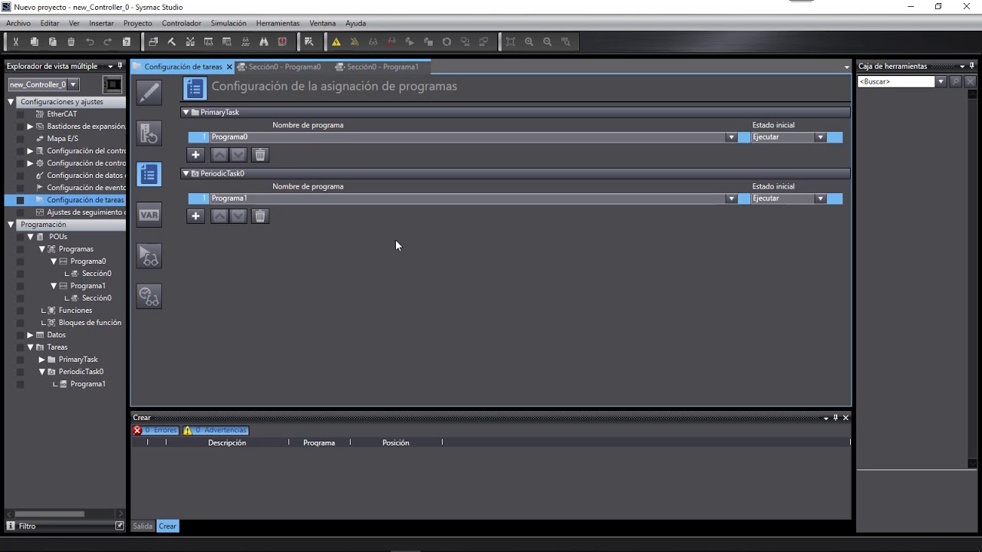Toggle pin on the Crear panel
This screenshot has height=552, width=982.
coord(835,418)
